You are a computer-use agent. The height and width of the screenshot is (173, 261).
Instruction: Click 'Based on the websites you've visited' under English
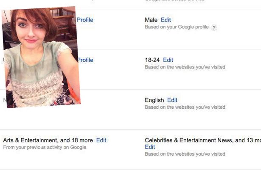(185, 107)
